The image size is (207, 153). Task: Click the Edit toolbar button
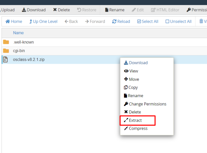(138, 10)
